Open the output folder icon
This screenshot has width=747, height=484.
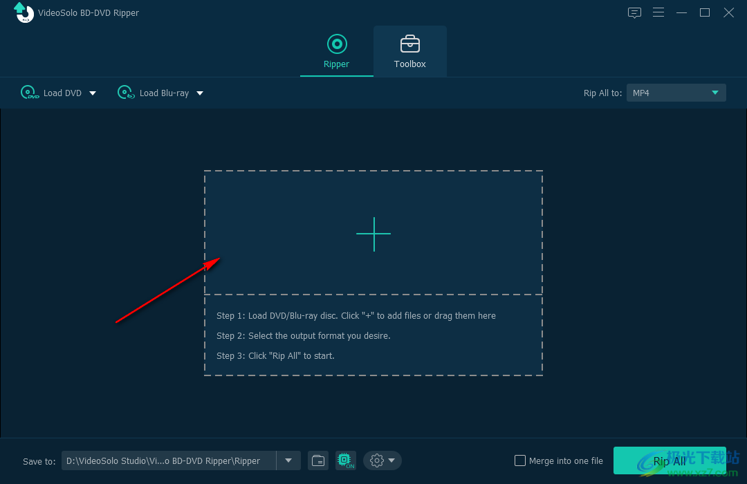click(x=318, y=460)
